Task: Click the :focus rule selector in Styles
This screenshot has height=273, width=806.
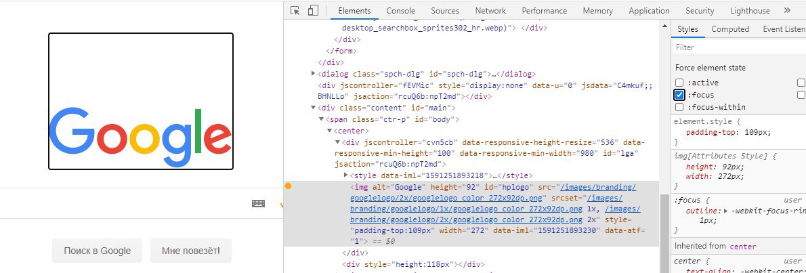Action: click(x=687, y=200)
